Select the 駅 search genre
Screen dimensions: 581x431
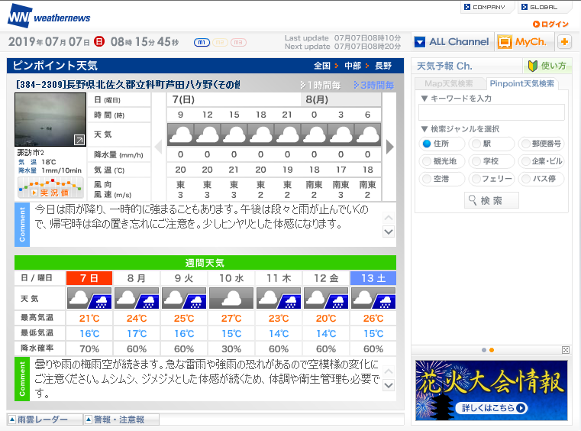coord(476,143)
